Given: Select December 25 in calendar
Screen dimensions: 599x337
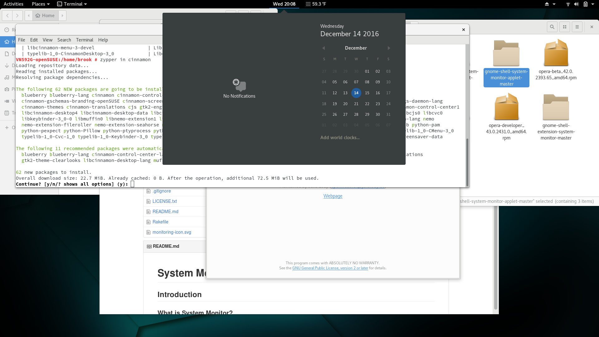Looking at the screenshot, I should [324, 115].
